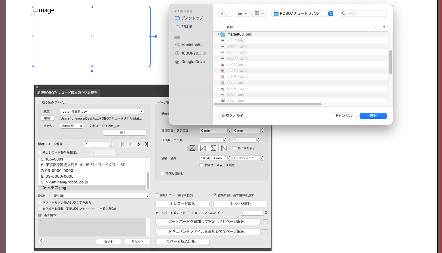Click the 1 レコード取込 button
This screenshot has width=442, height=253.
point(183,204)
